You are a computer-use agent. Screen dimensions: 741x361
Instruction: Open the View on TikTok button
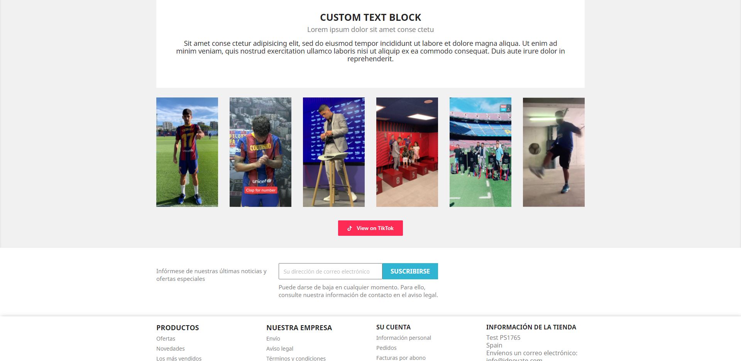coord(370,228)
